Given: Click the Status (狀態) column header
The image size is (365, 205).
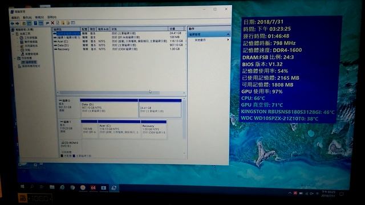Looking at the screenshot, I should (139, 29).
